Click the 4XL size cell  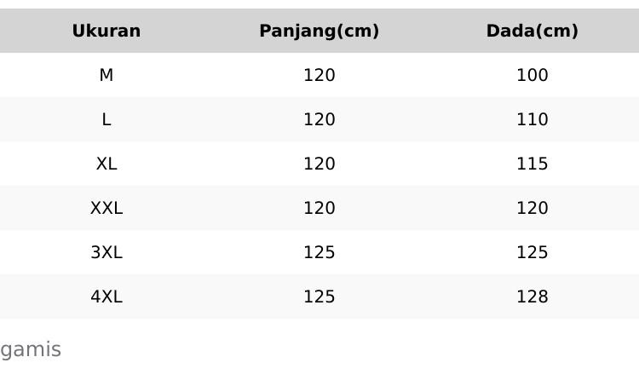[106, 297]
